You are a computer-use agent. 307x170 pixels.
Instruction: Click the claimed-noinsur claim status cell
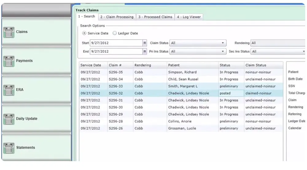[x=263, y=93]
